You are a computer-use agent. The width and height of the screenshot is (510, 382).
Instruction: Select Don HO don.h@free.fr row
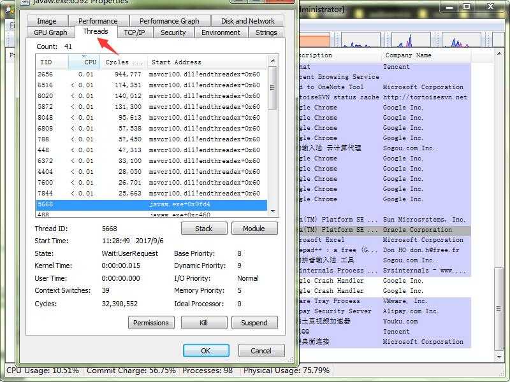click(385, 250)
